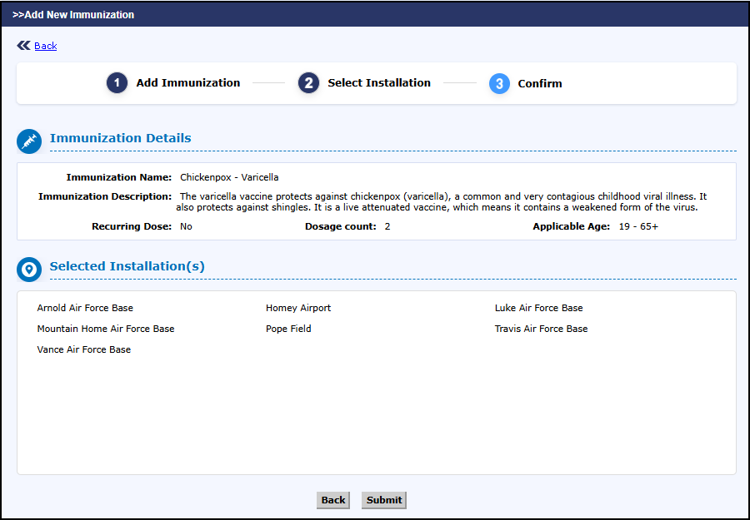Click the Chickenpox - Varicella immunization name
This screenshot has height=520, width=750.
pos(229,177)
